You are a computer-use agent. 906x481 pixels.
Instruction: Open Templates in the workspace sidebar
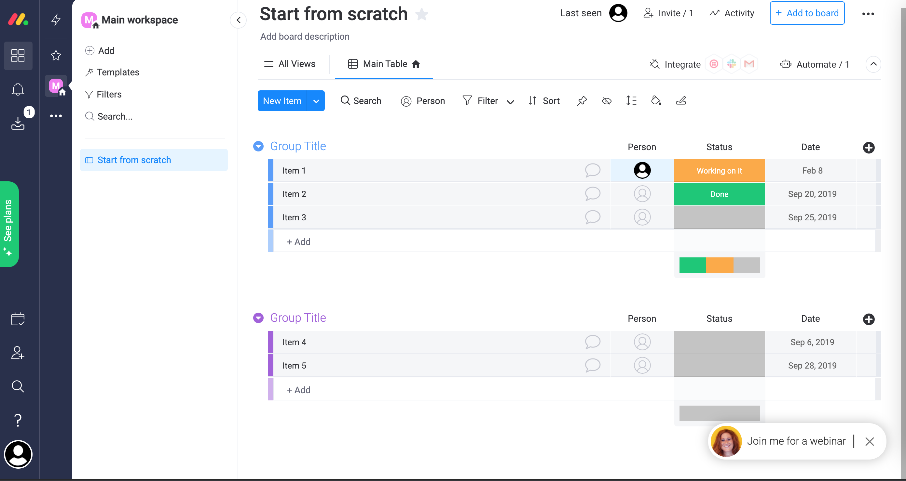(x=118, y=72)
